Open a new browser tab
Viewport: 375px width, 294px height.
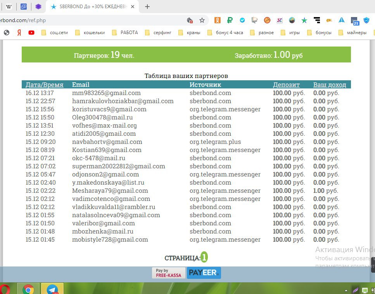[x=147, y=7]
